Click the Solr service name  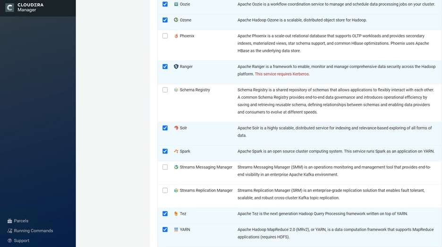point(183,128)
